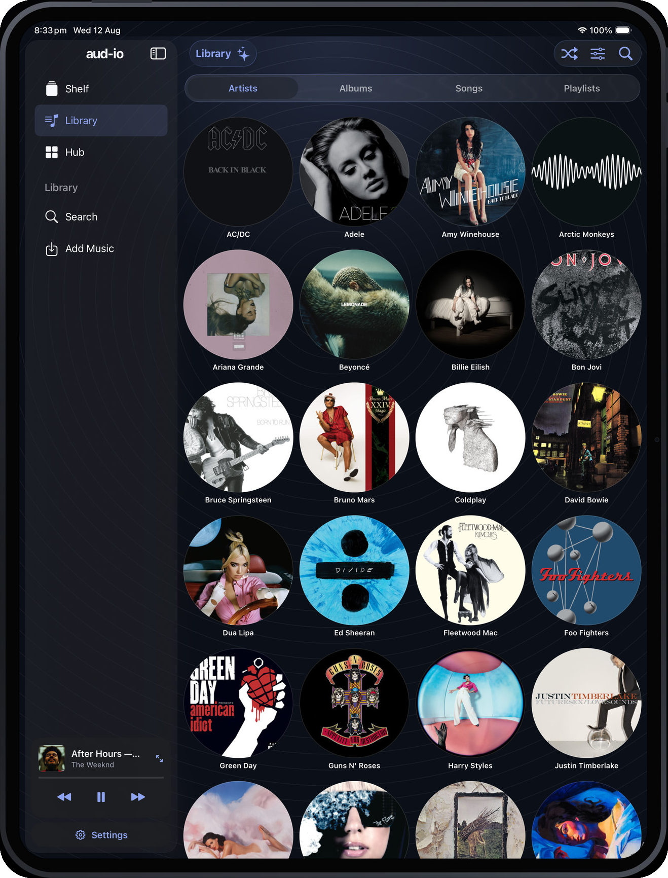
Task: Click the After Hours song title
Action: point(105,754)
